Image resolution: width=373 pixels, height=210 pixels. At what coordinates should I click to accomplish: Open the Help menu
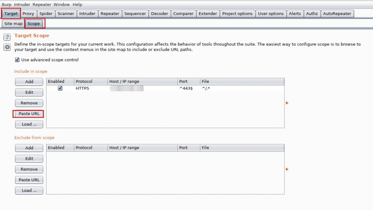77,4
